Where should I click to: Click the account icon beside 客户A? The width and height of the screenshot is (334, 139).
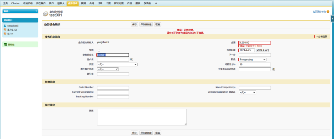pos(5,34)
